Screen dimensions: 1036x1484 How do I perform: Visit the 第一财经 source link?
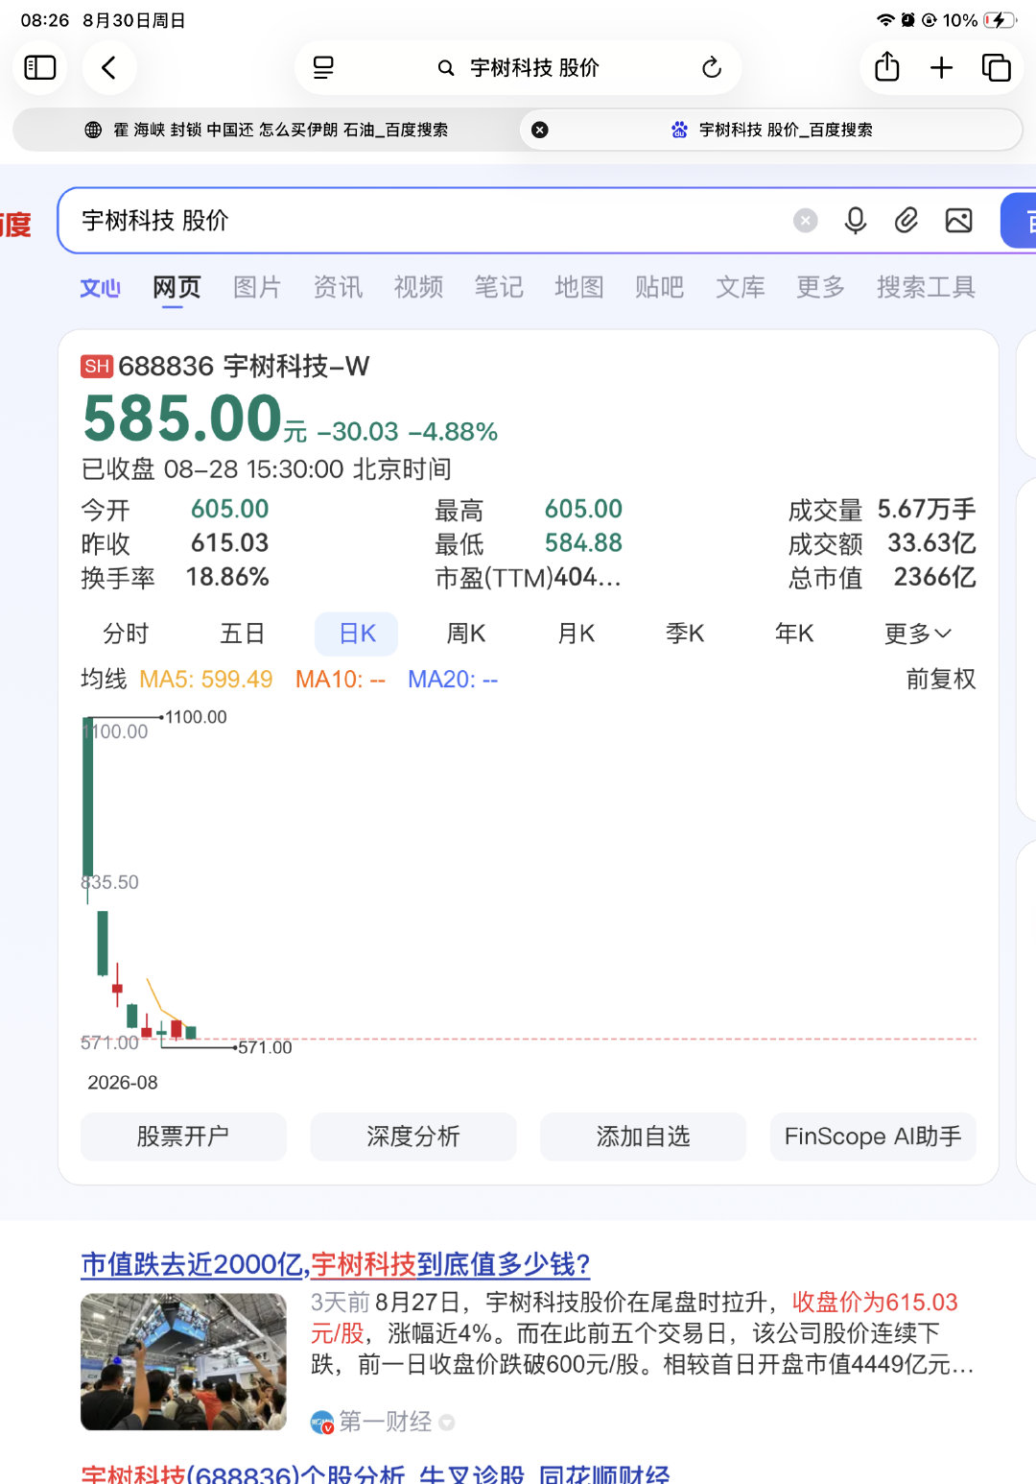click(385, 1422)
